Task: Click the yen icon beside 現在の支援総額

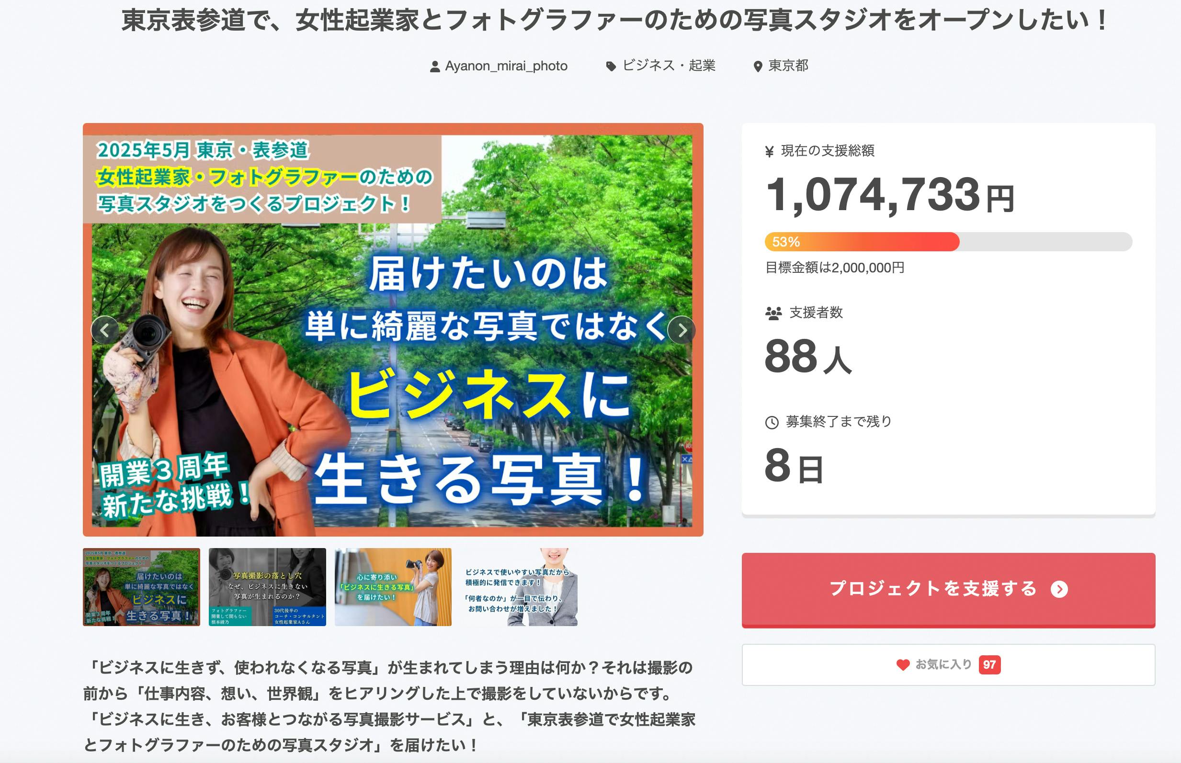Action: coord(769,152)
